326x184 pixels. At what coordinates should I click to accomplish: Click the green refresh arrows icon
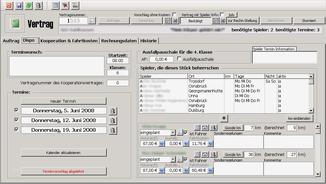(29, 5)
